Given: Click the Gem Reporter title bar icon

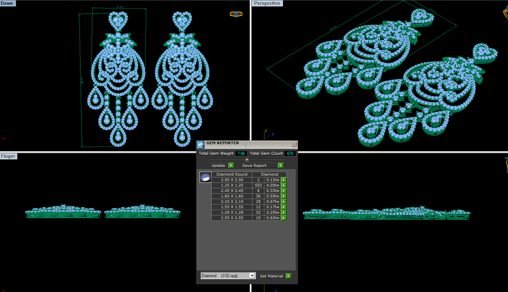Looking at the screenshot, I should coord(200,144).
